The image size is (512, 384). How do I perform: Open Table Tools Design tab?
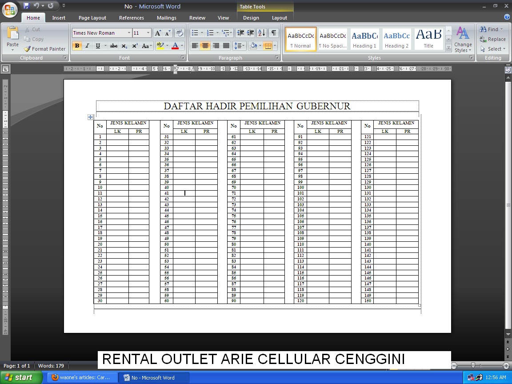(x=251, y=18)
